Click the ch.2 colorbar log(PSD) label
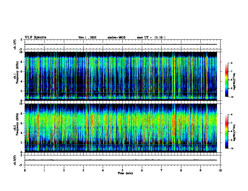 click(235, 133)
